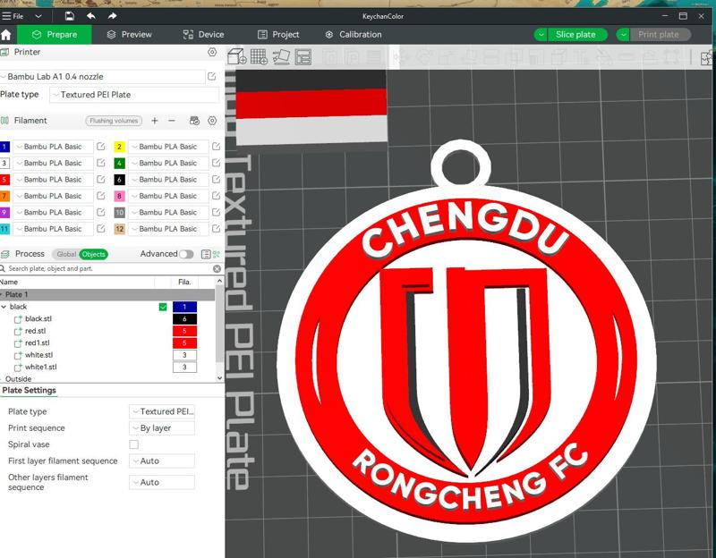The image size is (716, 558).
Task: Click the Auto orient icon
Action: coord(281,57)
